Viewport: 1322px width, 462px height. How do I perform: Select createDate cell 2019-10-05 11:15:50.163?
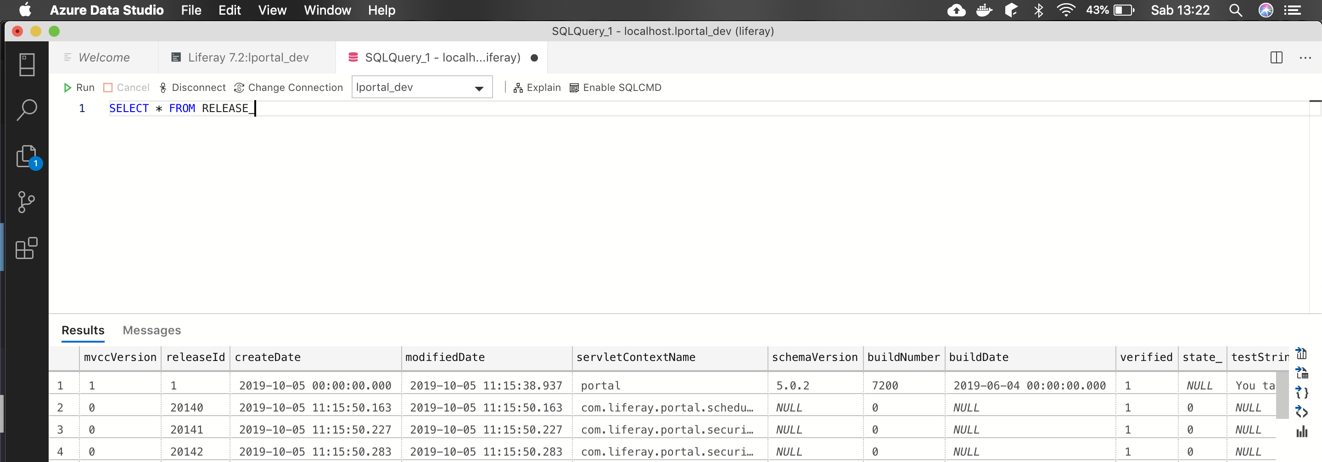pos(316,408)
